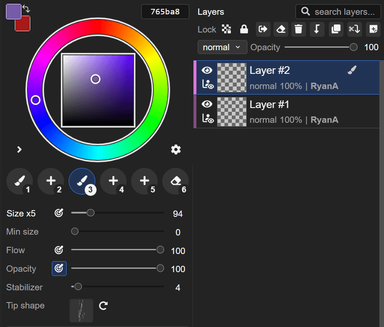The image size is (384, 327).
Task: Clear the layer with the eraser icon
Action: (280, 29)
